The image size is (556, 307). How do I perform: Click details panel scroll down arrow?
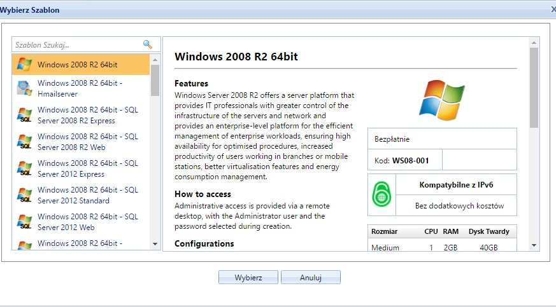(534, 245)
